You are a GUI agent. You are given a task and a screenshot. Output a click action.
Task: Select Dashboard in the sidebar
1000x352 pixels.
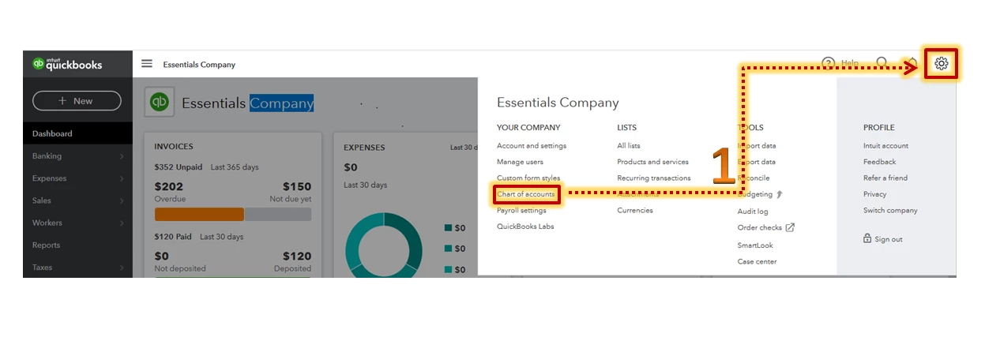pyautogui.click(x=77, y=133)
